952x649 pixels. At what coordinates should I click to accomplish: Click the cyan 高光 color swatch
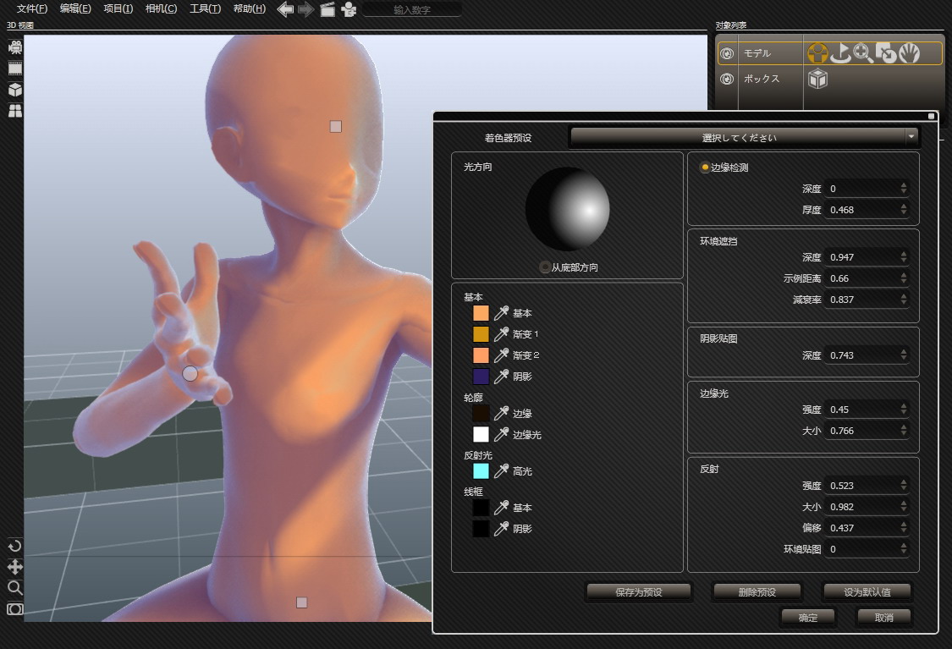[x=481, y=471]
